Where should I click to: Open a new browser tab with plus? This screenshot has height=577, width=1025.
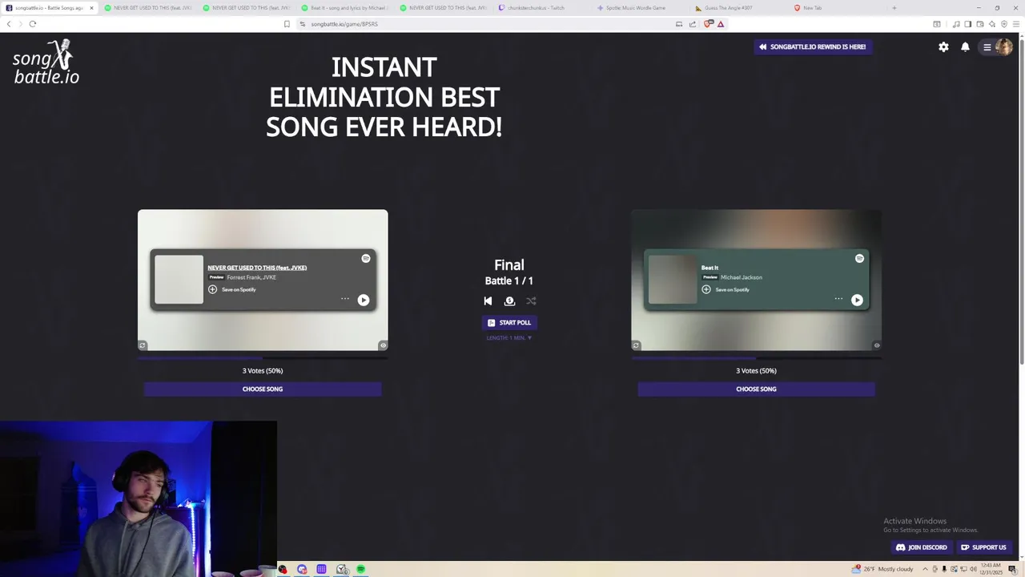(894, 8)
